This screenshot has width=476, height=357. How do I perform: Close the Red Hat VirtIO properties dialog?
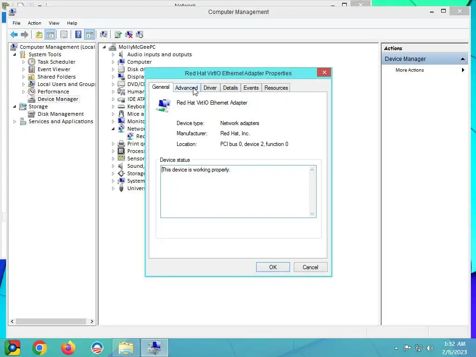coord(324,72)
